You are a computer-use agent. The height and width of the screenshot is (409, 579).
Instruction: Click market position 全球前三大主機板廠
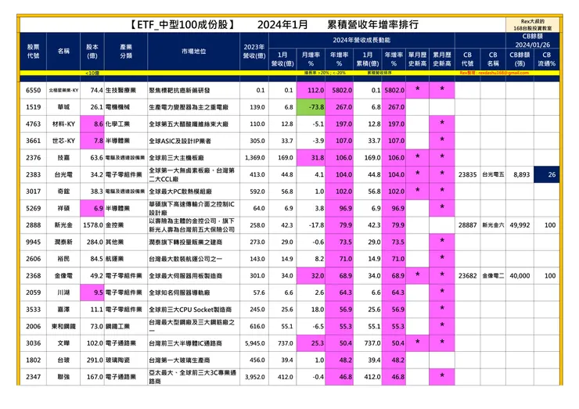click(176, 158)
